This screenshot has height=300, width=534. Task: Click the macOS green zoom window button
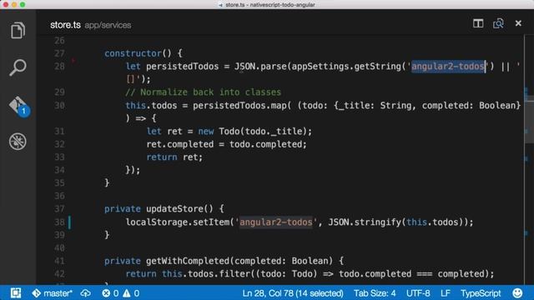point(23,5)
